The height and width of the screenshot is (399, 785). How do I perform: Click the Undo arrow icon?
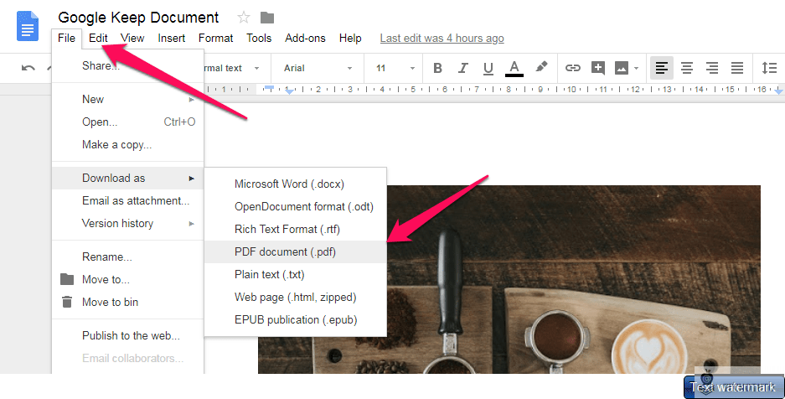pyautogui.click(x=28, y=68)
